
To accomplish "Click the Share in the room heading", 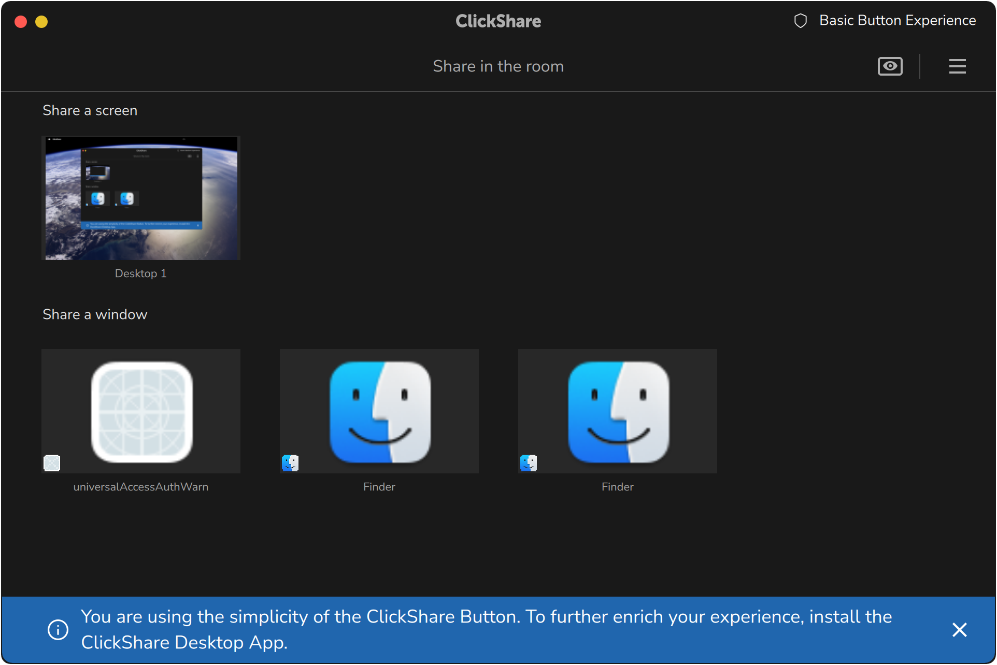I will click(498, 66).
